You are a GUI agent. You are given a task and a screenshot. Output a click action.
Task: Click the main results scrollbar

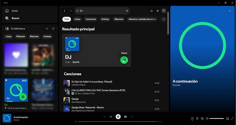[x=168, y=23]
